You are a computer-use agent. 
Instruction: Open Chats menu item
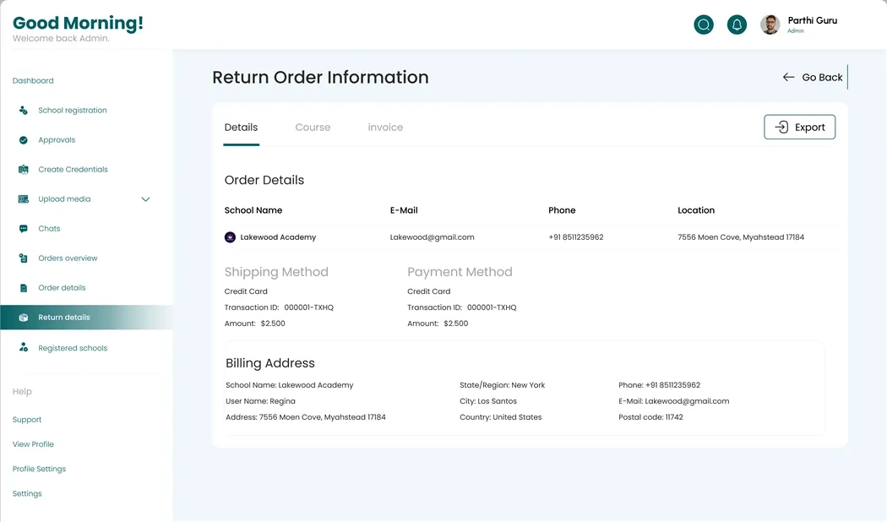click(49, 229)
